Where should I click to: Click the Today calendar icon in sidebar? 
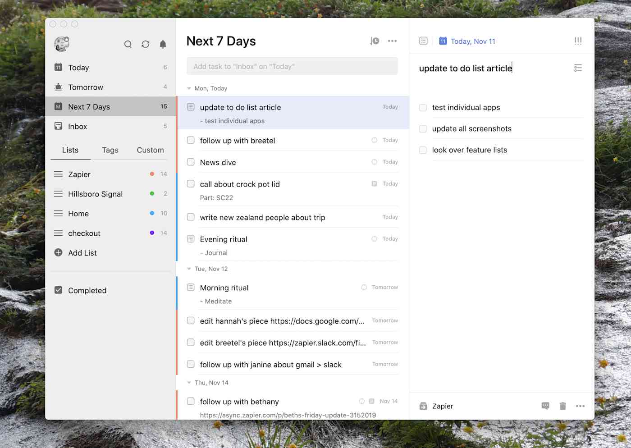click(58, 67)
